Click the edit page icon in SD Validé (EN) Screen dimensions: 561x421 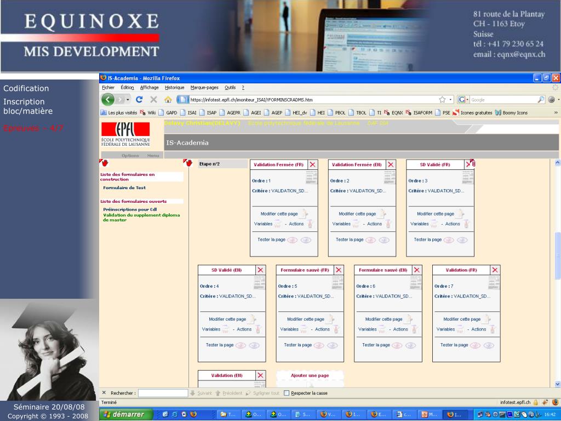(x=252, y=319)
